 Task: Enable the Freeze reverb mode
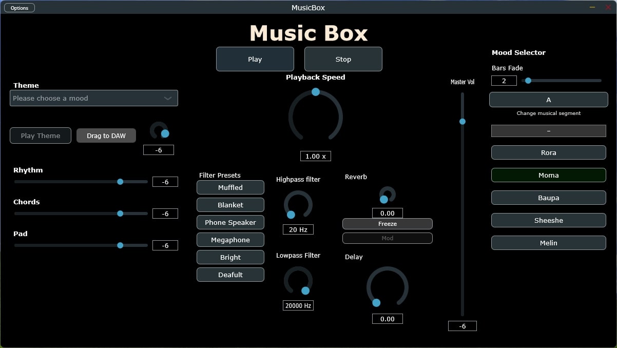(387, 224)
